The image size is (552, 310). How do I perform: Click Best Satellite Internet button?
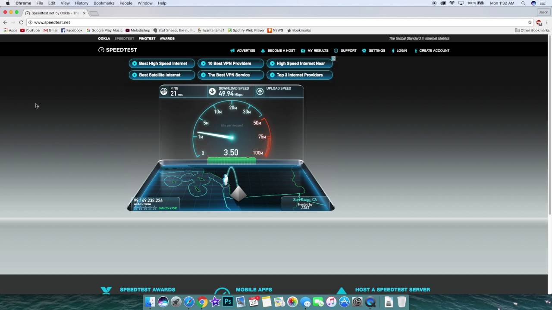(162, 75)
